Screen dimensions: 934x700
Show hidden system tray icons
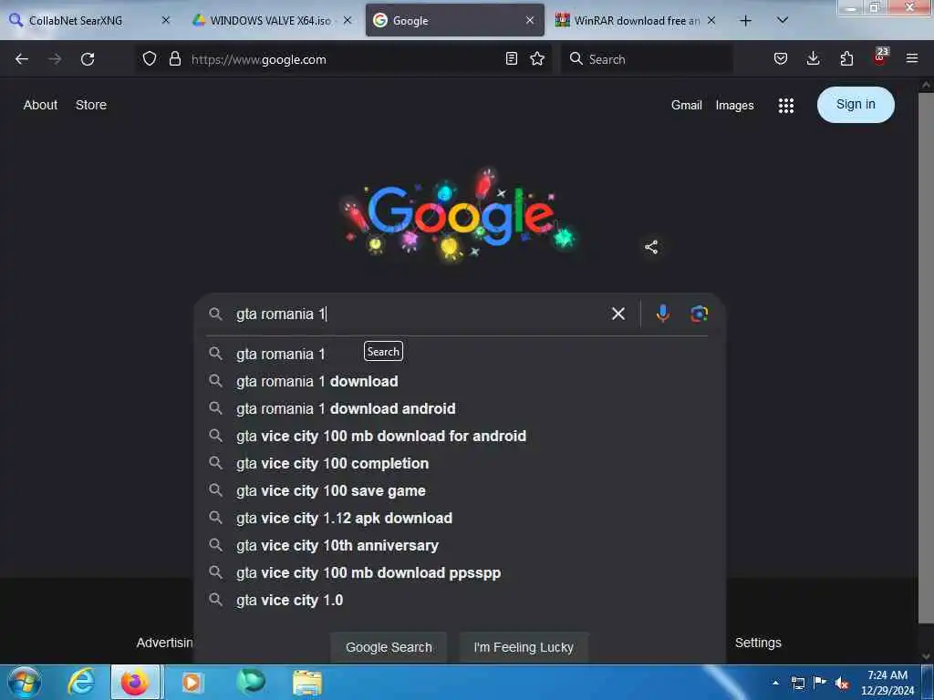click(775, 683)
